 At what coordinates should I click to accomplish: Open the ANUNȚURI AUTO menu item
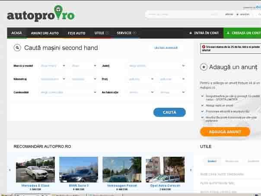click(x=45, y=33)
